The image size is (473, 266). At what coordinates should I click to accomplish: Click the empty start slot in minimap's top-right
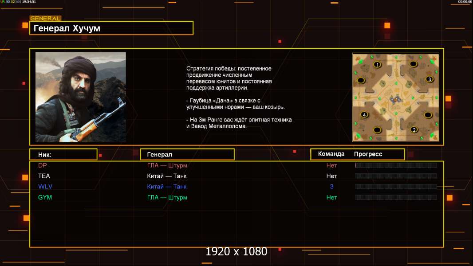point(414,64)
